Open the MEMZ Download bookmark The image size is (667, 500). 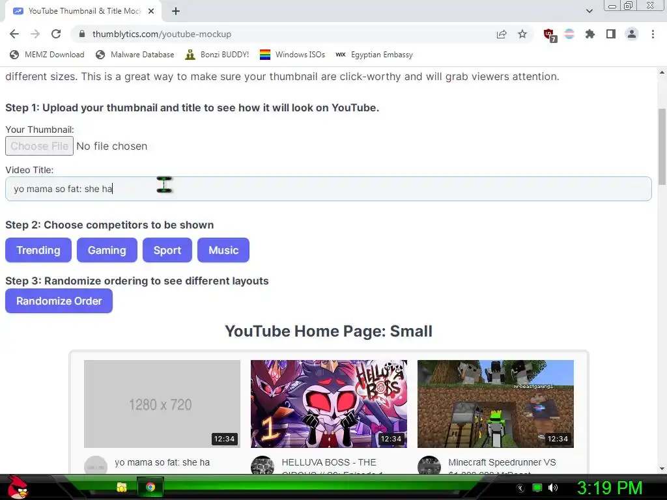click(x=47, y=55)
